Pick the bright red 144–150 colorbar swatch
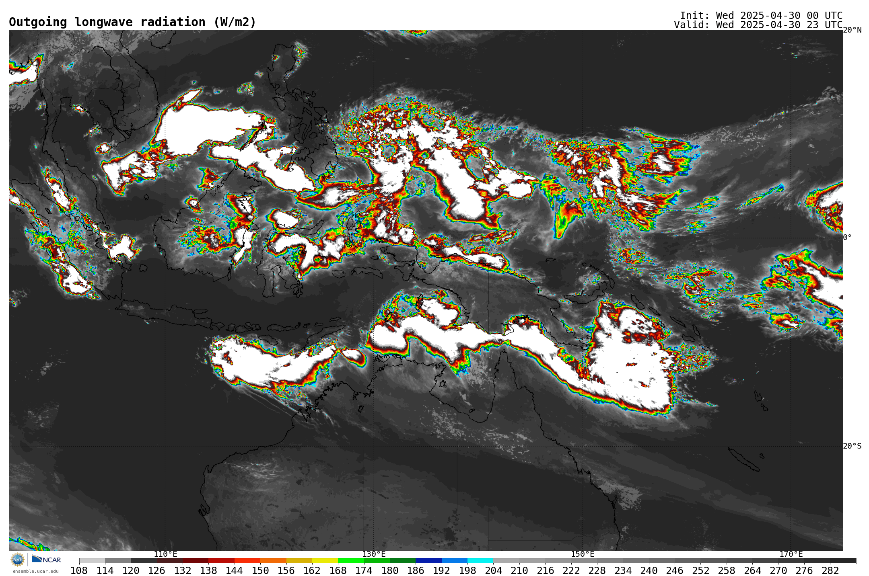The height and width of the screenshot is (576, 869). click(x=247, y=560)
